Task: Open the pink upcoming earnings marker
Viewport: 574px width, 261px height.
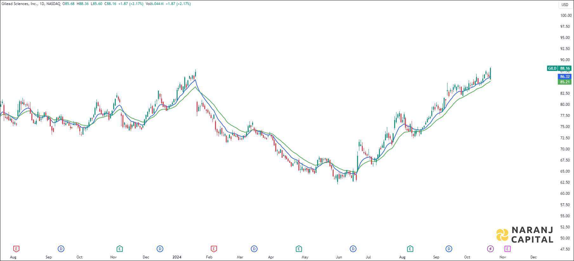Action: coord(507,249)
